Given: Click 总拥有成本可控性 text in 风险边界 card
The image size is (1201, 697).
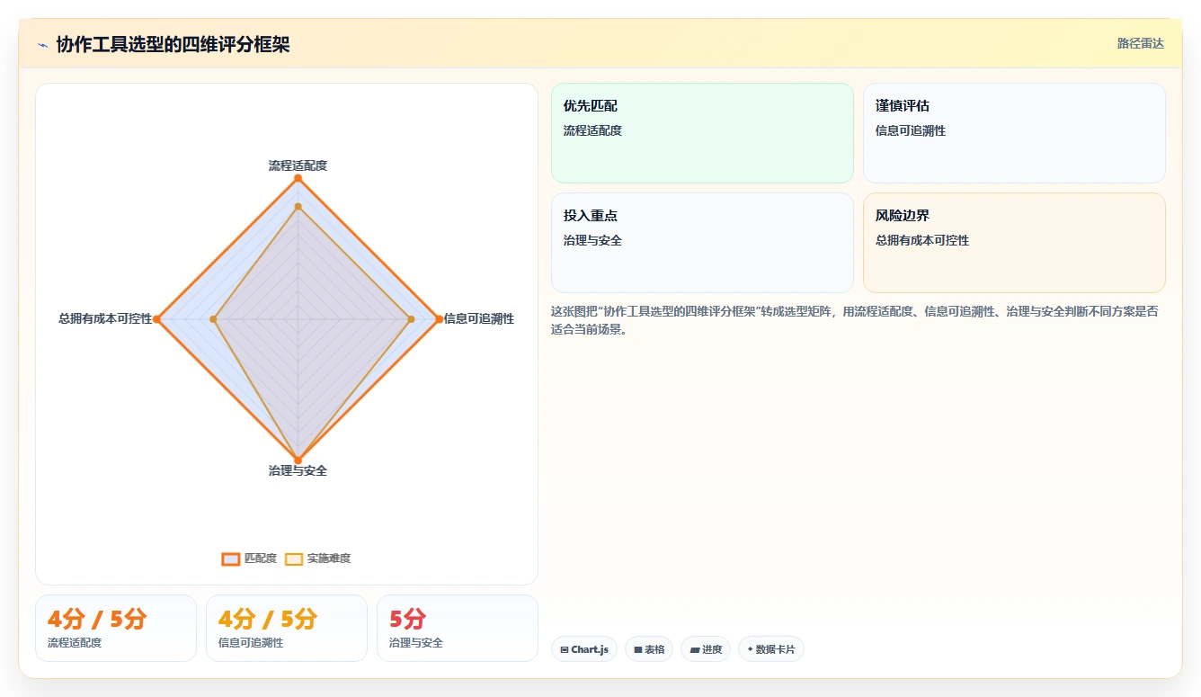Looking at the screenshot, I should (x=922, y=240).
